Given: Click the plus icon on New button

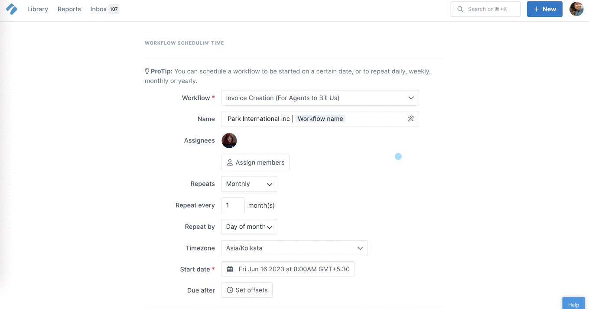Looking at the screenshot, I should 536,9.
